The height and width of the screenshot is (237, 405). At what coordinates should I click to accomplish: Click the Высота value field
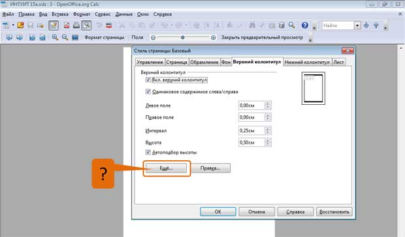pyautogui.click(x=251, y=143)
